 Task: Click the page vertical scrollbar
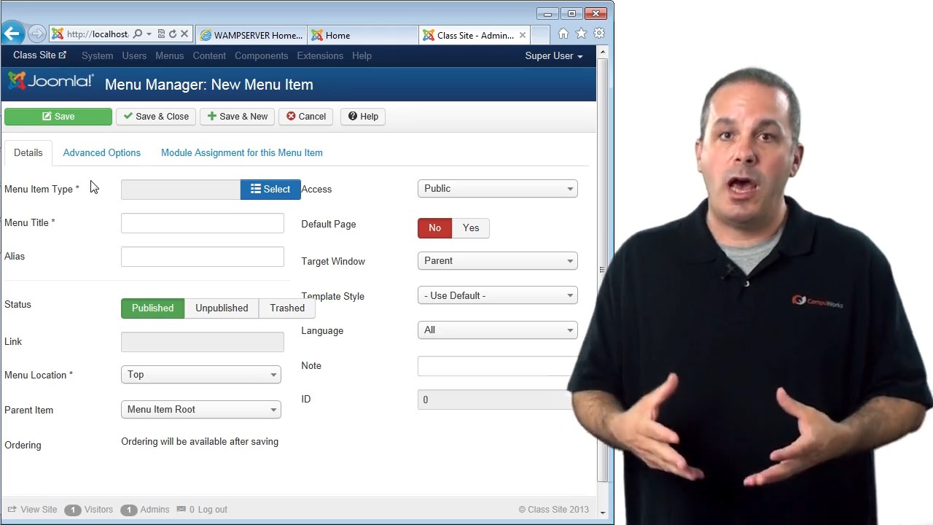(602, 270)
